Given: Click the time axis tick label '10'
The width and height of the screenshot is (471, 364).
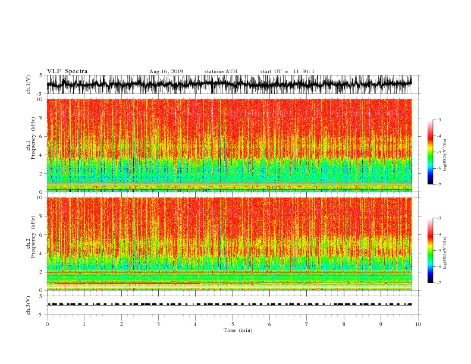Looking at the screenshot, I should coord(418,324).
